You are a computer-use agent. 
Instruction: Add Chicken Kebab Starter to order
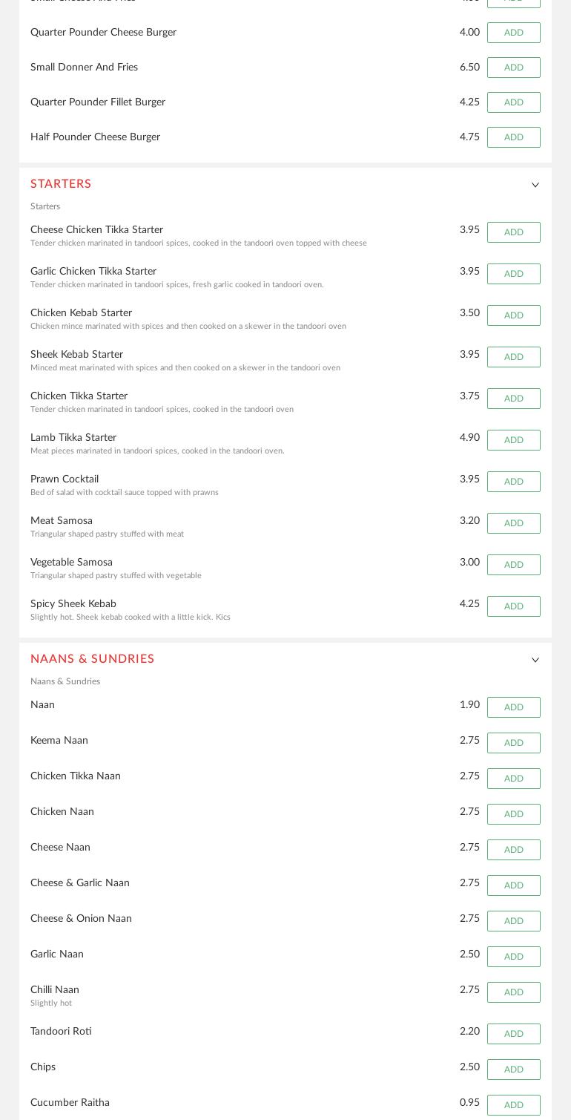[513, 315]
